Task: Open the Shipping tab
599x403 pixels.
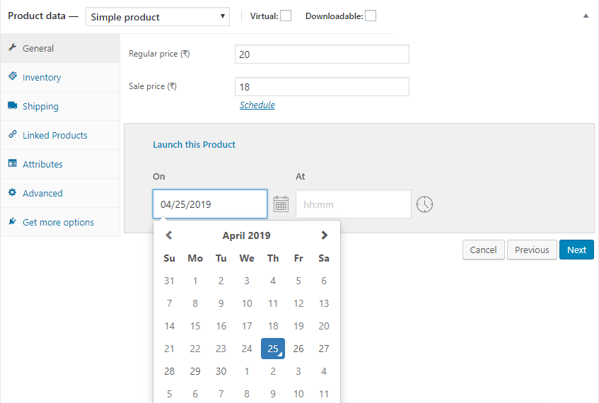Action: point(60,106)
